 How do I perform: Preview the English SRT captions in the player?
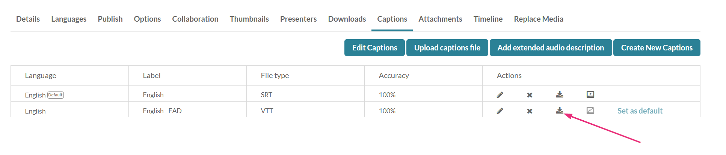pos(590,94)
